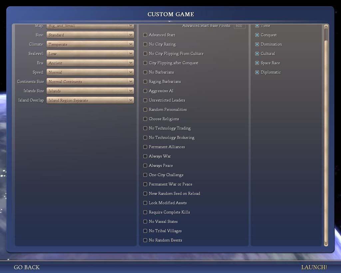The width and height of the screenshot is (341, 273).
Task: Tick the Choose Religions checkbox
Action: point(145,119)
